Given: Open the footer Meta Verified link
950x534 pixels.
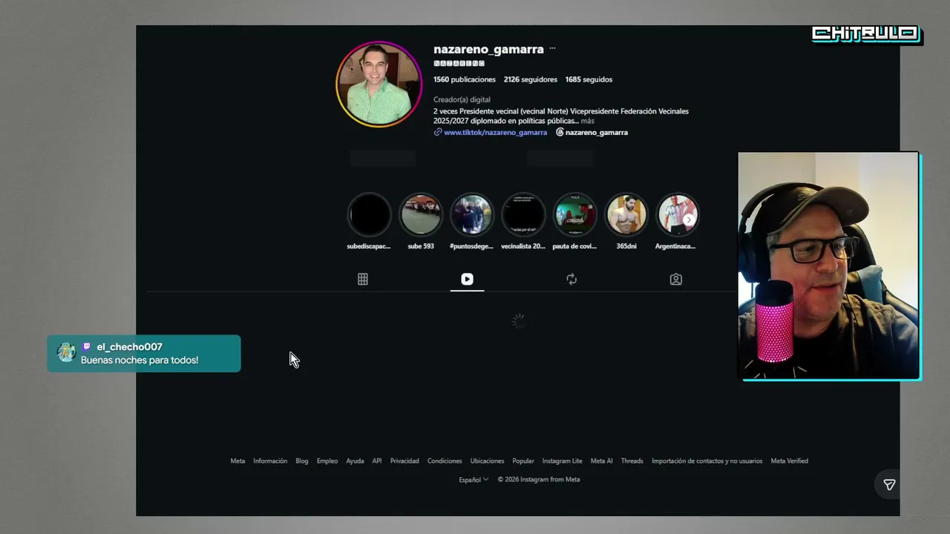Looking at the screenshot, I should point(790,461).
